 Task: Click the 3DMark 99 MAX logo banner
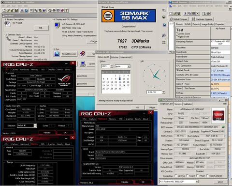tap(129, 15)
